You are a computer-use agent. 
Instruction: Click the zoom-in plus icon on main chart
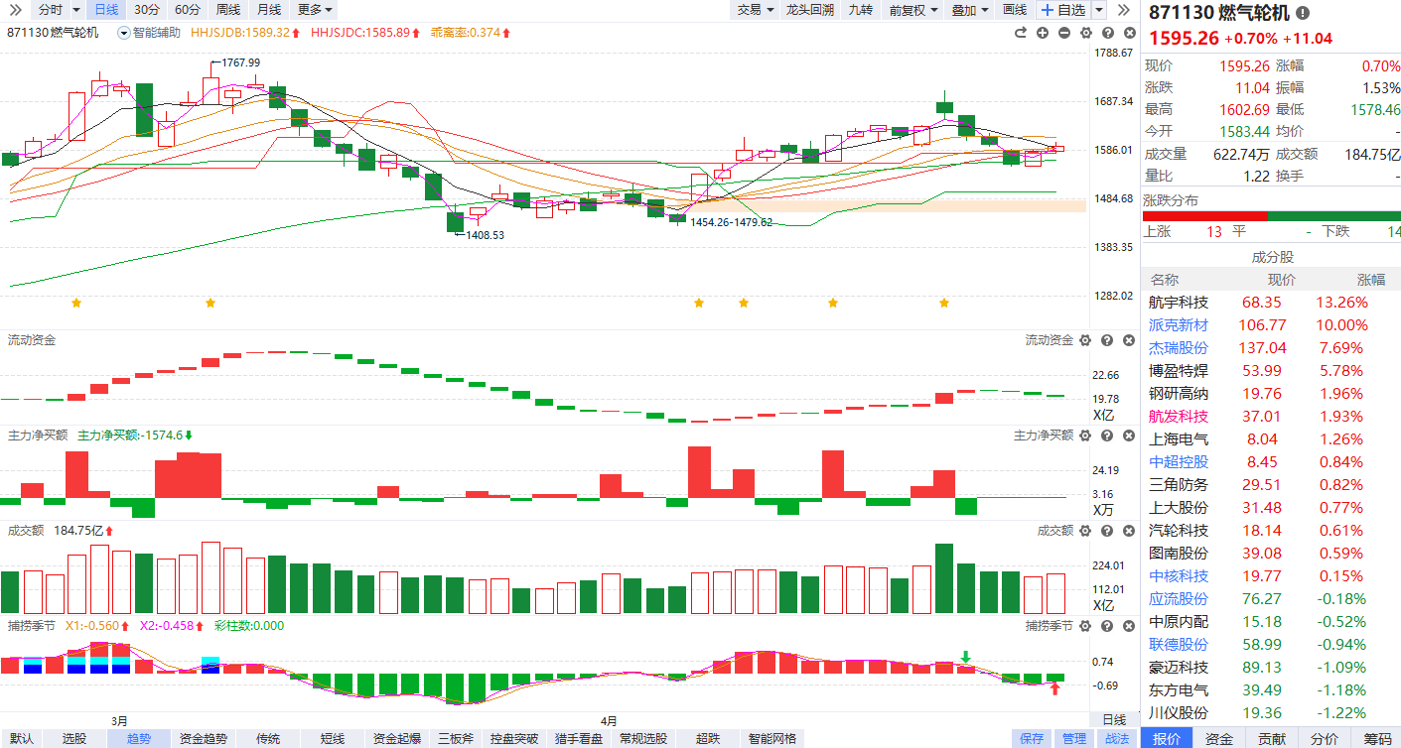click(1042, 33)
